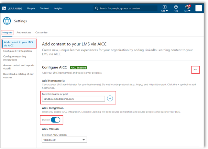The height and width of the screenshot is (149, 208).
Task: Click the Configure AICC heading
Action: pos(54,67)
